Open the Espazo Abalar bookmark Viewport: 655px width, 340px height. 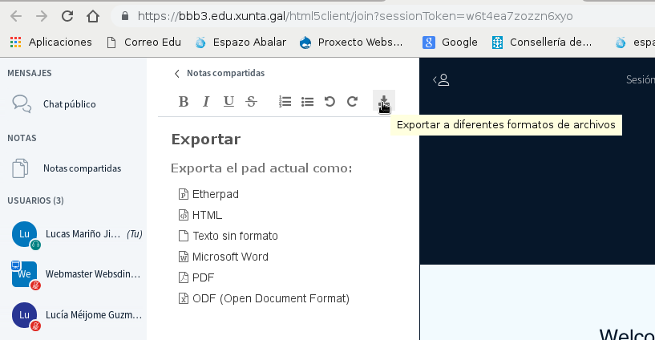click(241, 42)
